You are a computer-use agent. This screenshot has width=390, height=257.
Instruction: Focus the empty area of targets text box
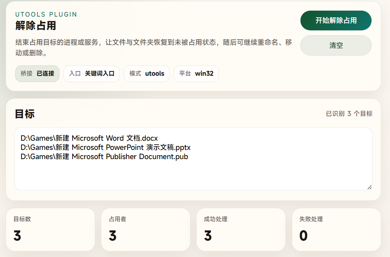(x=193, y=175)
